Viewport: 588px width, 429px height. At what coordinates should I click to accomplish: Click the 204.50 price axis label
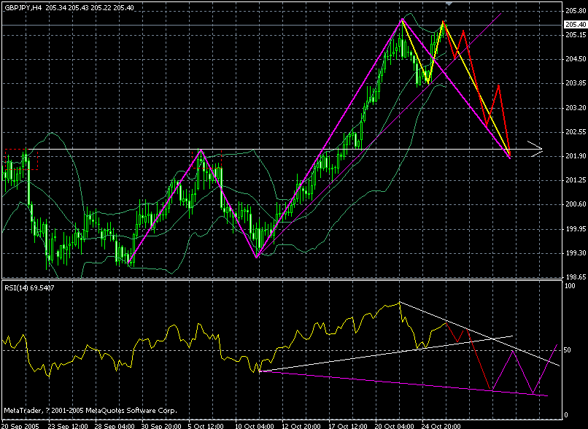click(576, 59)
